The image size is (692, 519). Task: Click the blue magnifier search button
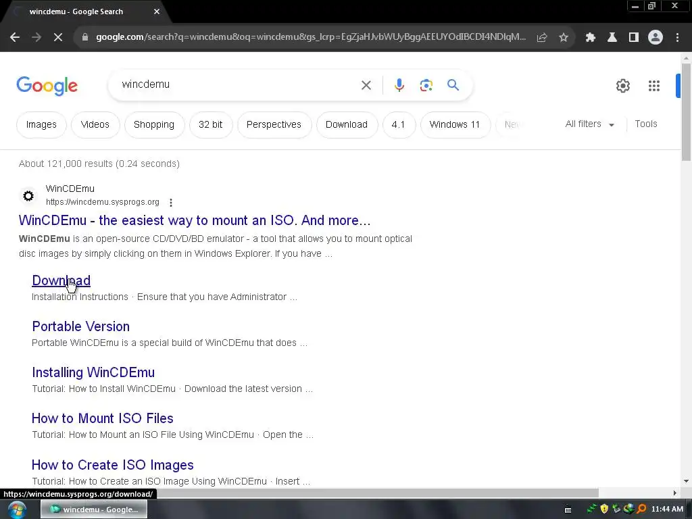point(453,85)
